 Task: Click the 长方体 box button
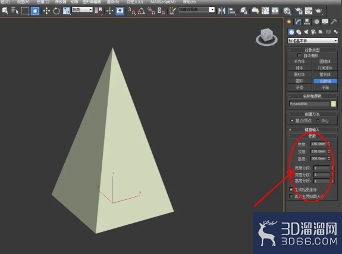(x=299, y=61)
